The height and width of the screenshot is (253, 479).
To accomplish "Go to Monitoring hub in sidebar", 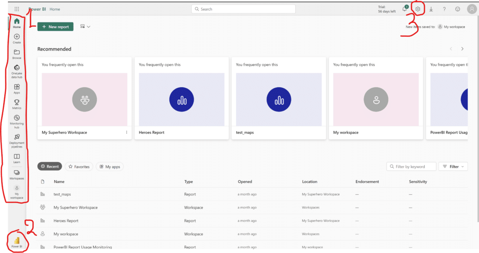I will (x=17, y=120).
